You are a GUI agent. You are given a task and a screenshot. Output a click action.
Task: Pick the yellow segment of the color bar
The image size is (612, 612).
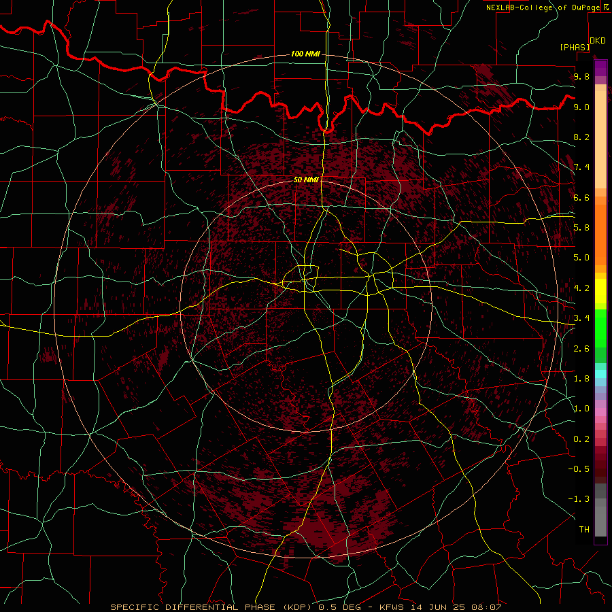pos(600,291)
